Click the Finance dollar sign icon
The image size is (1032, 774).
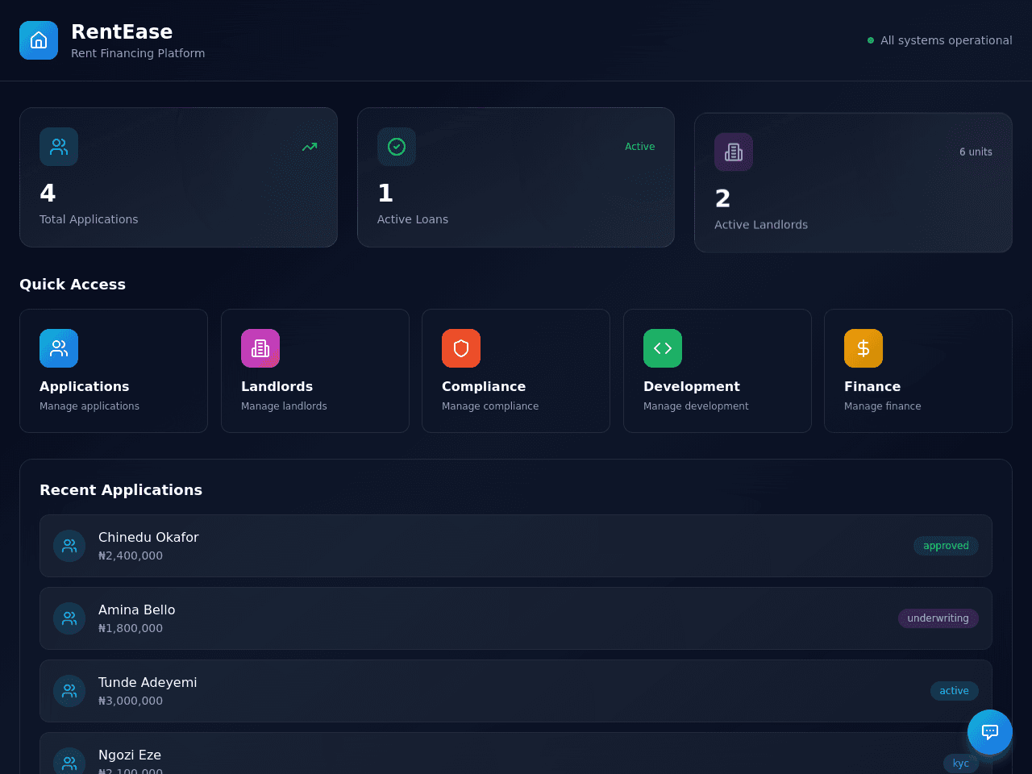[863, 348]
